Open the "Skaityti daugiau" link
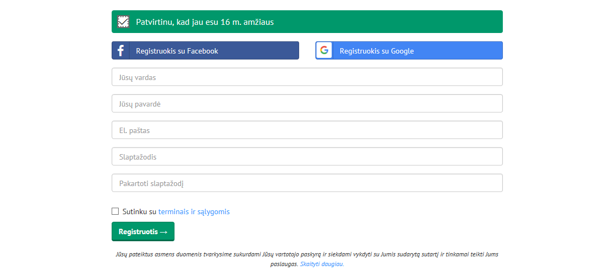The height and width of the screenshot is (278, 614). pyautogui.click(x=322, y=264)
